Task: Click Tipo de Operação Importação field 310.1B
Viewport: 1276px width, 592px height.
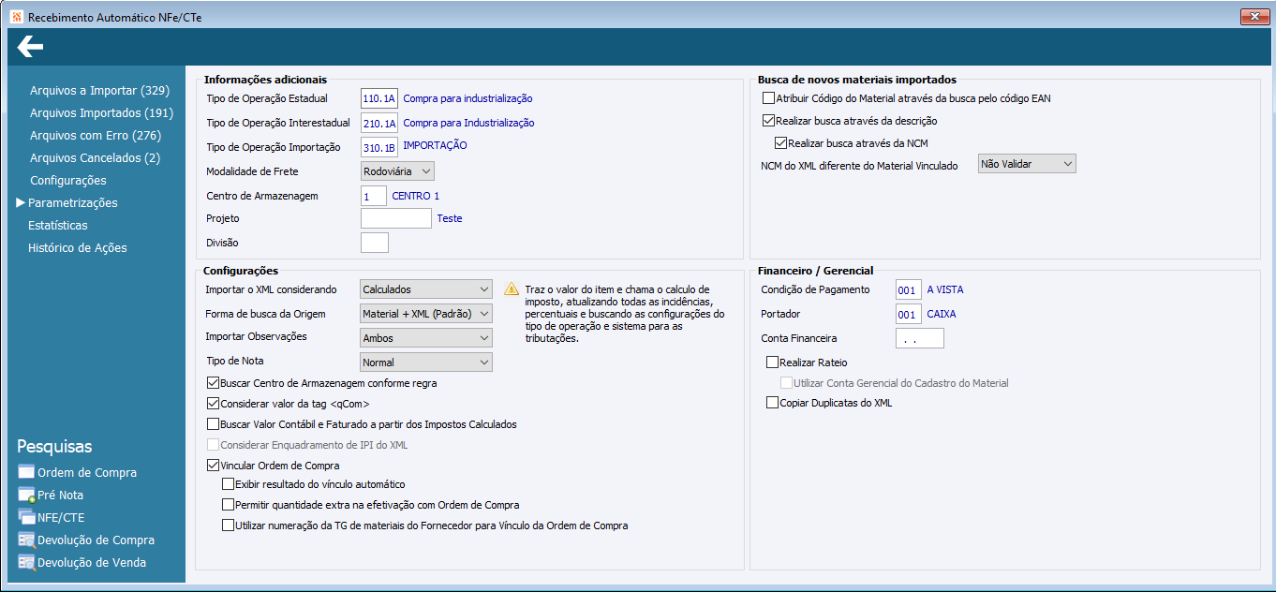Action: pyautogui.click(x=379, y=147)
